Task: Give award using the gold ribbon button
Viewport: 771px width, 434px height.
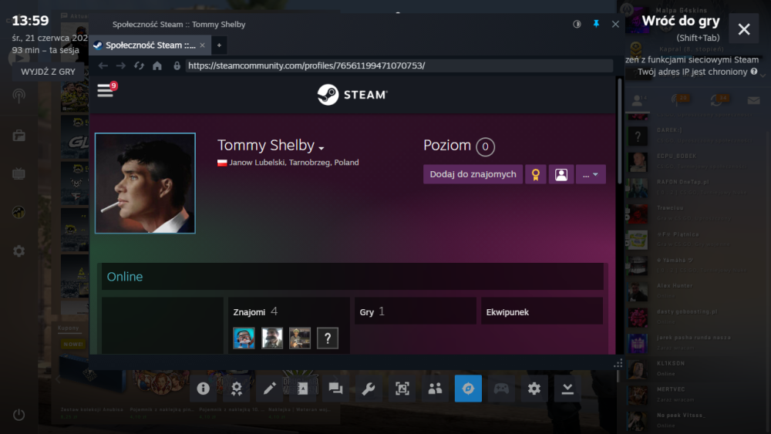Action: click(x=536, y=174)
